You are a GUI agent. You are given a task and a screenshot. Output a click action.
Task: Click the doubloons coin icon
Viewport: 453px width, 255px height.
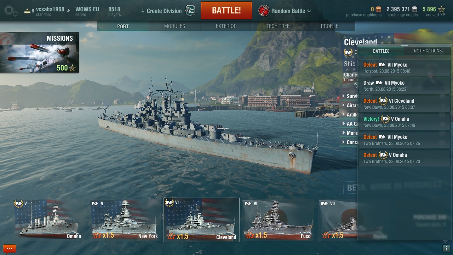click(x=379, y=9)
